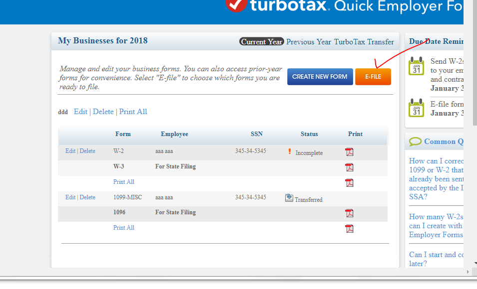Viewport: 477px width, 289px height.
Task: Click the Transferred status text
Action: [309, 200]
